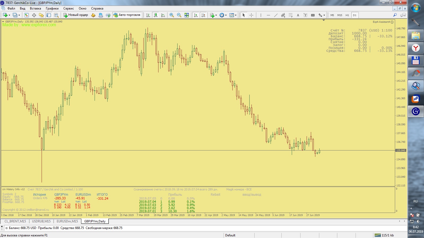Expand the Periods dropdown arrow
This screenshot has width=424, height=238.
click(x=226, y=15)
